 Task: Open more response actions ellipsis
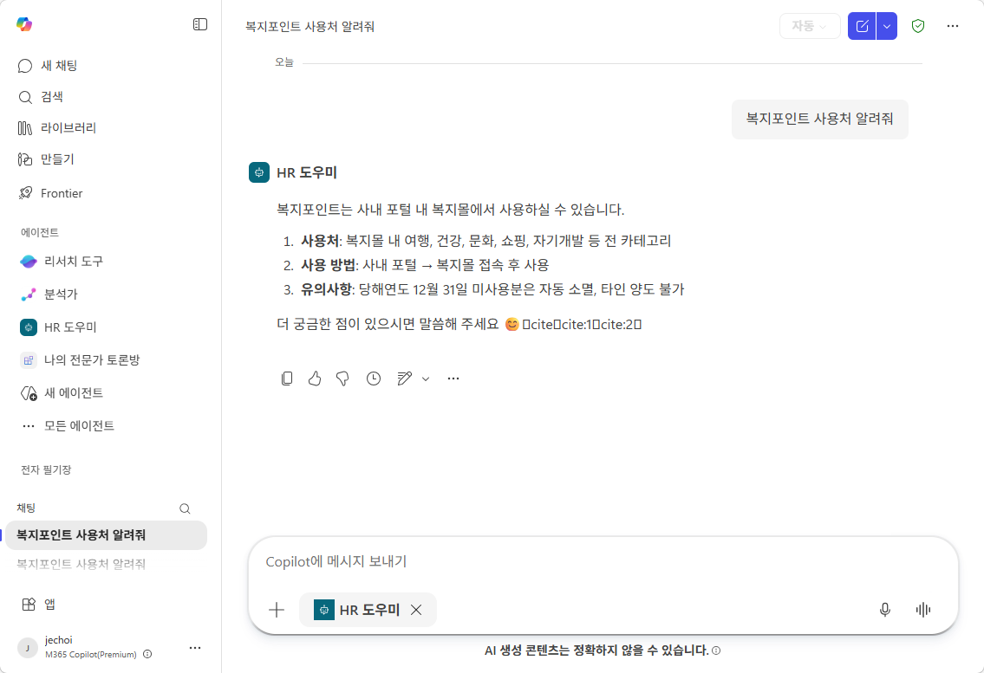click(x=453, y=379)
